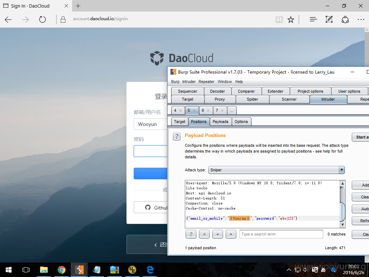Switch to the Extender tab
369x277 pixels.
pyautogui.click(x=276, y=91)
